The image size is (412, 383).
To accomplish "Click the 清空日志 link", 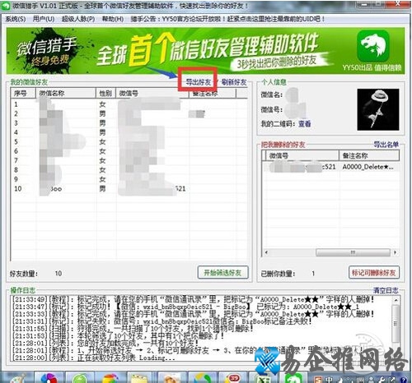I will pos(386,290).
